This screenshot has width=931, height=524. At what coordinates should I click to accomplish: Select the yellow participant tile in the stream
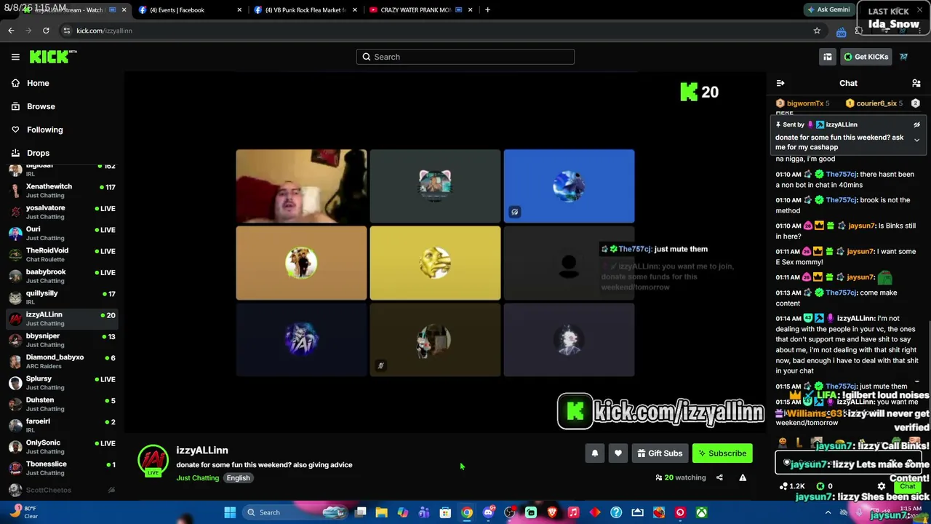[x=435, y=263]
